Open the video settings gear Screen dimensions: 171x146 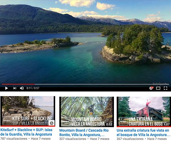coord(152,88)
